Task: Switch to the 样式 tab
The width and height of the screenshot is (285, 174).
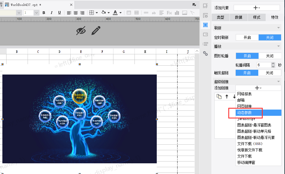Action: [256, 17]
